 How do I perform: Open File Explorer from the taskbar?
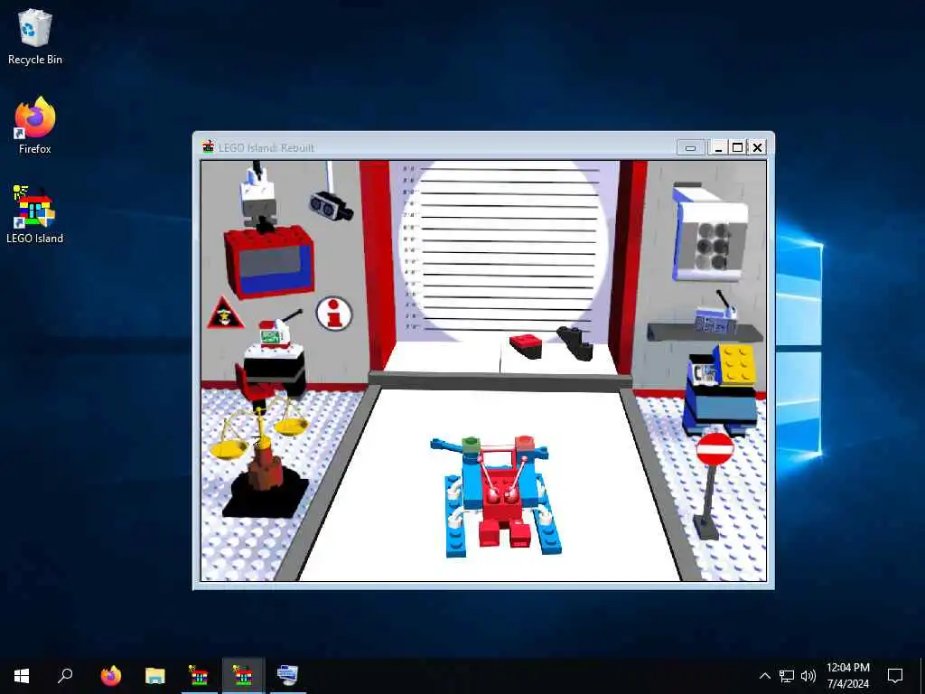155,676
